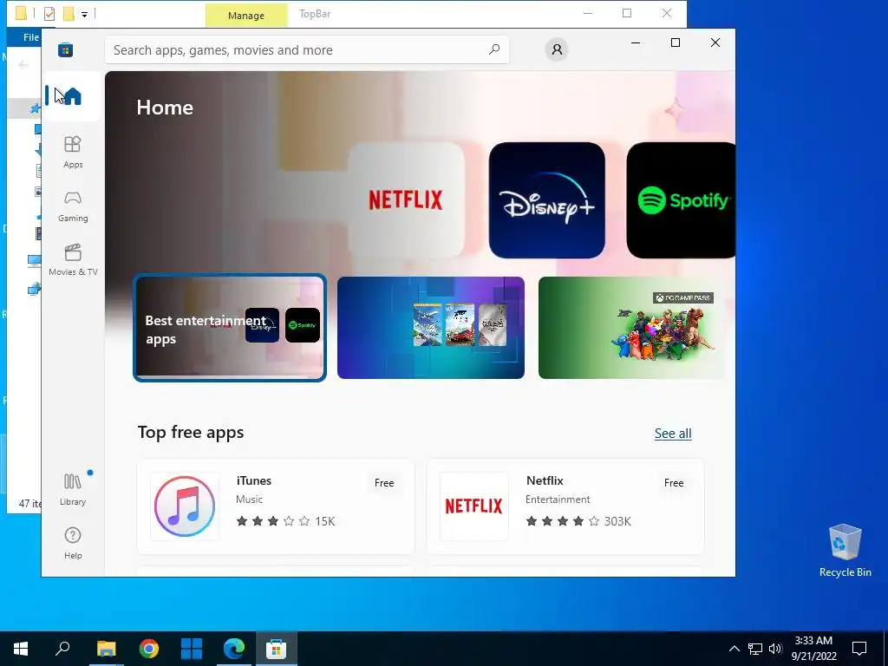Open the notification center icon
The height and width of the screenshot is (666, 888).
pos(859,649)
